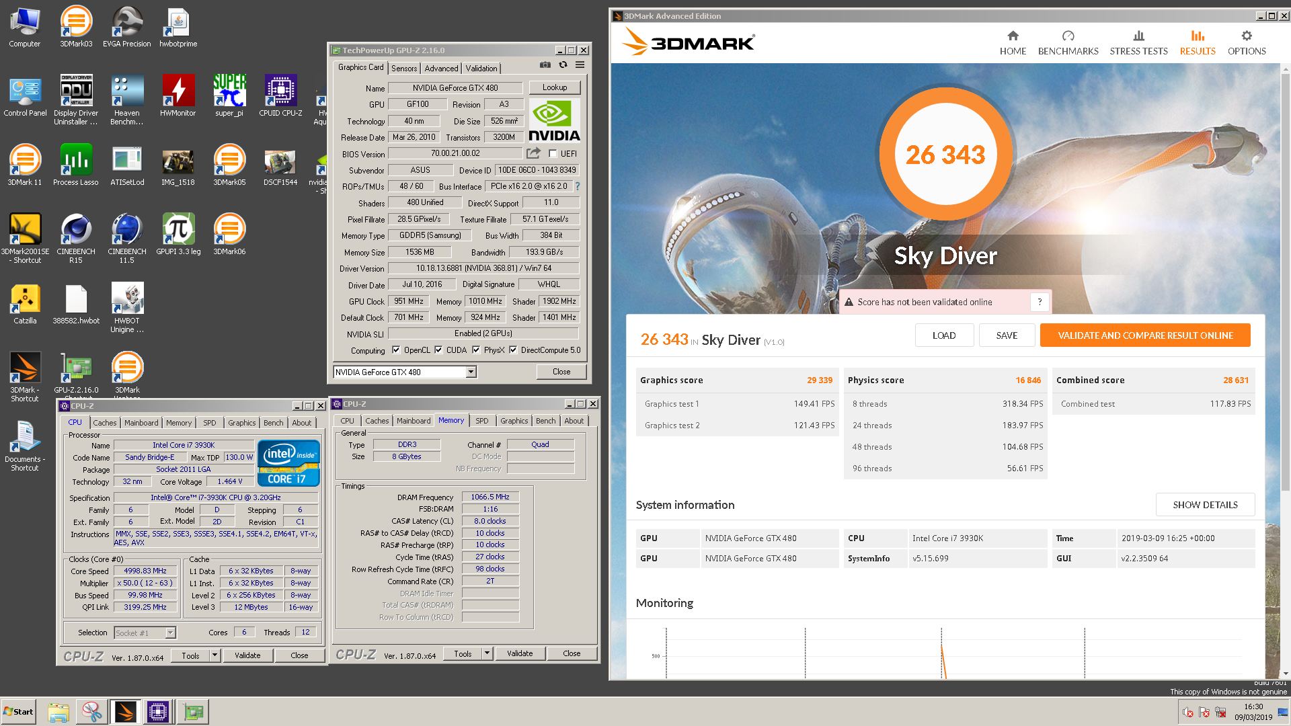Click GPU-Z refresh icon
This screenshot has width=1291, height=726.
pos(563,65)
